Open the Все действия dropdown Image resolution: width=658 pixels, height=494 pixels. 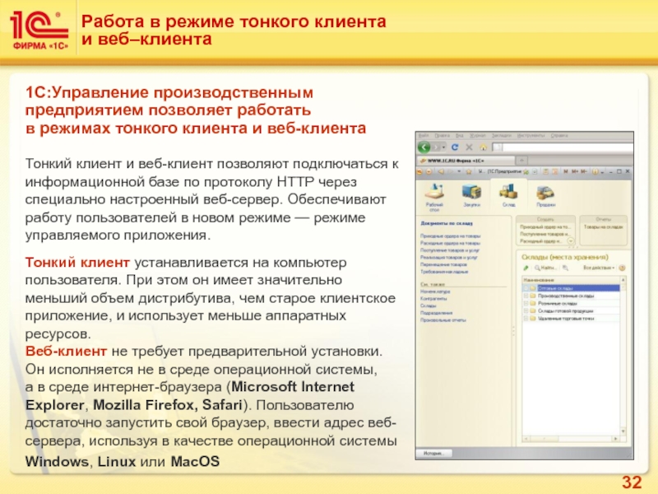[x=599, y=268]
